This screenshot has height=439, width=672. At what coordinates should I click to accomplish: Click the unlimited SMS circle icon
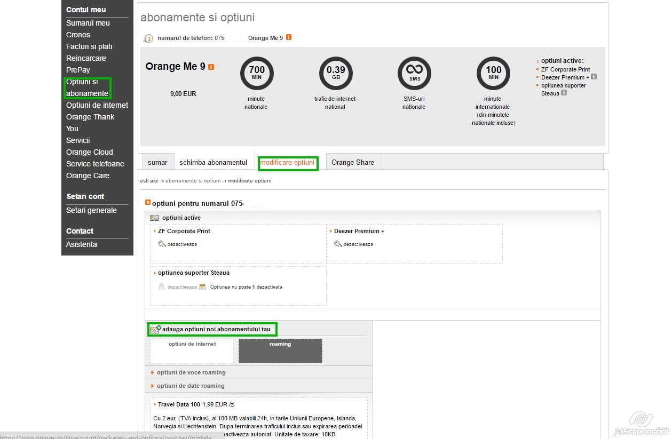point(414,73)
